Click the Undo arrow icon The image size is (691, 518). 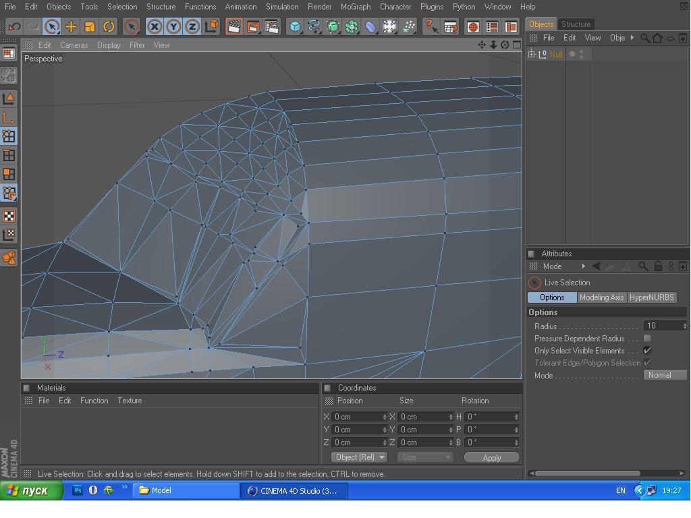pos(14,27)
